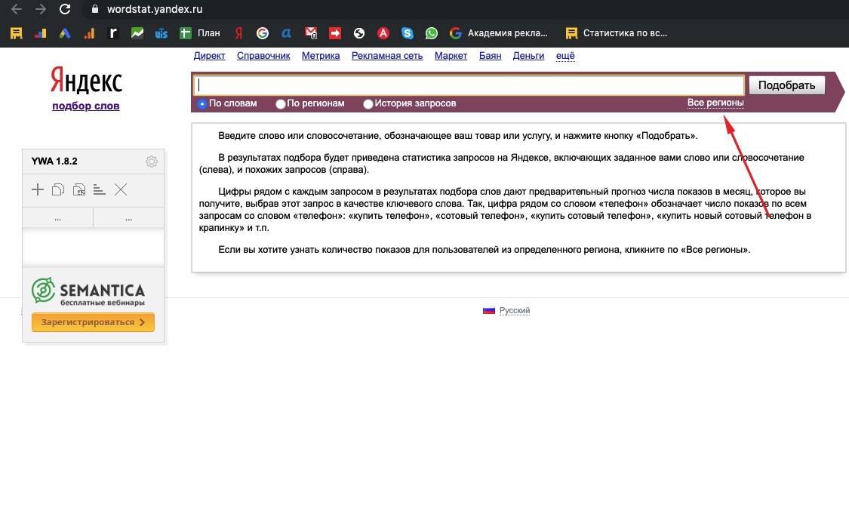The image size is (849, 532).
Task: Click the 'Подобрать' button
Action: click(x=786, y=85)
